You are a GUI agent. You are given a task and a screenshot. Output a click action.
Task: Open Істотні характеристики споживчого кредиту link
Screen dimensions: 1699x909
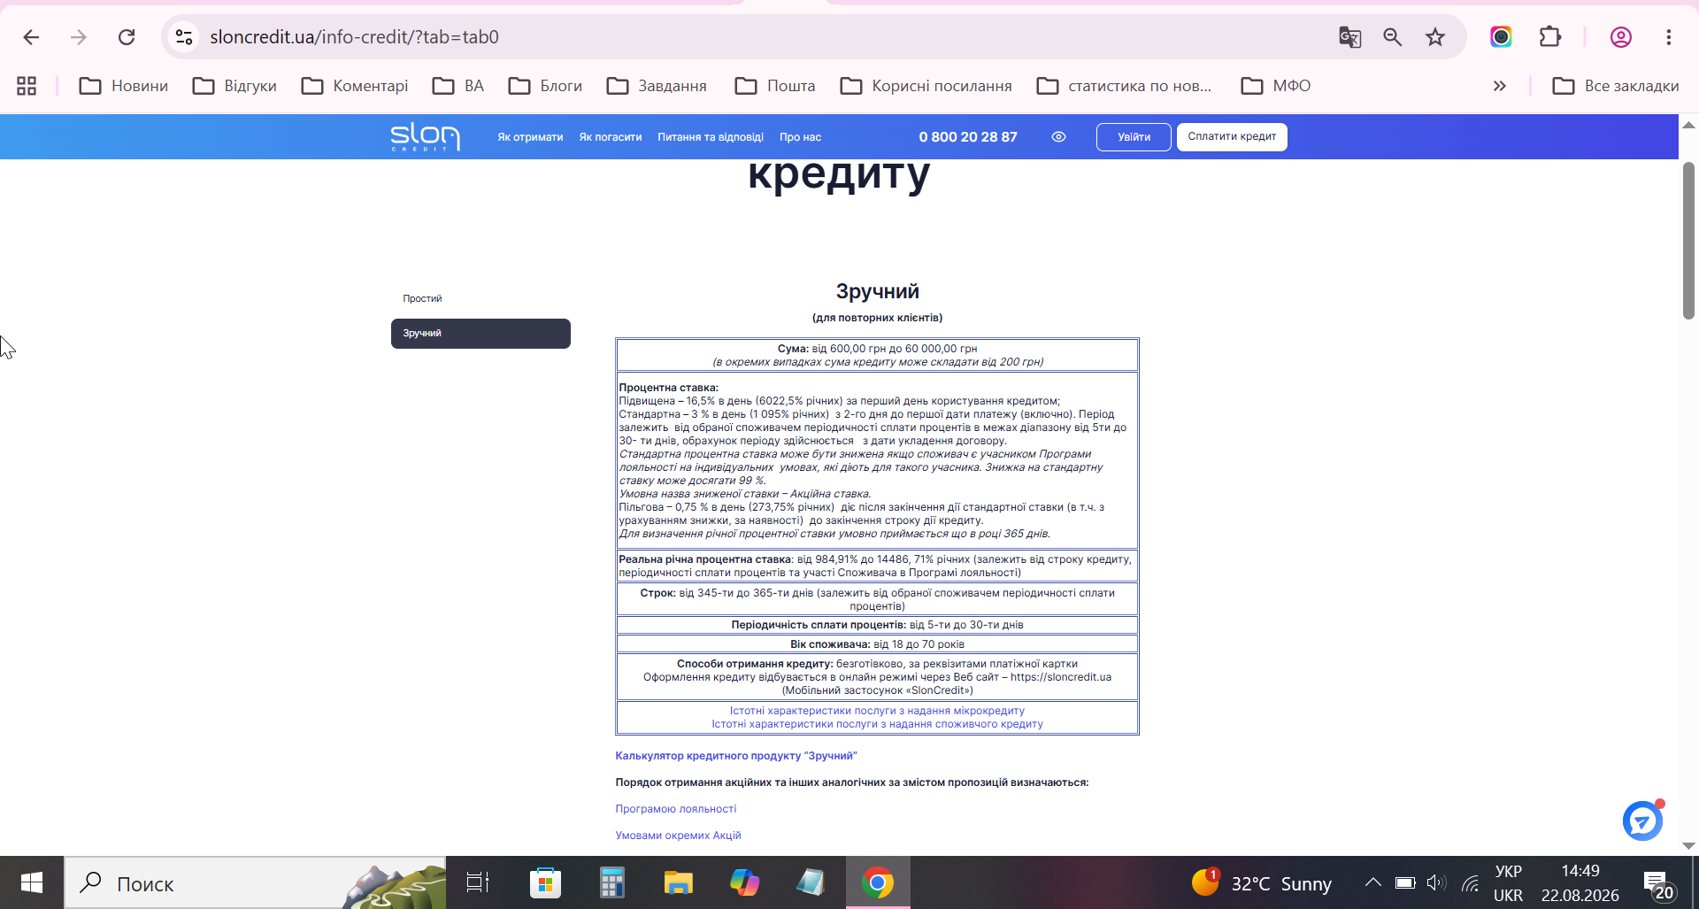[877, 724]
